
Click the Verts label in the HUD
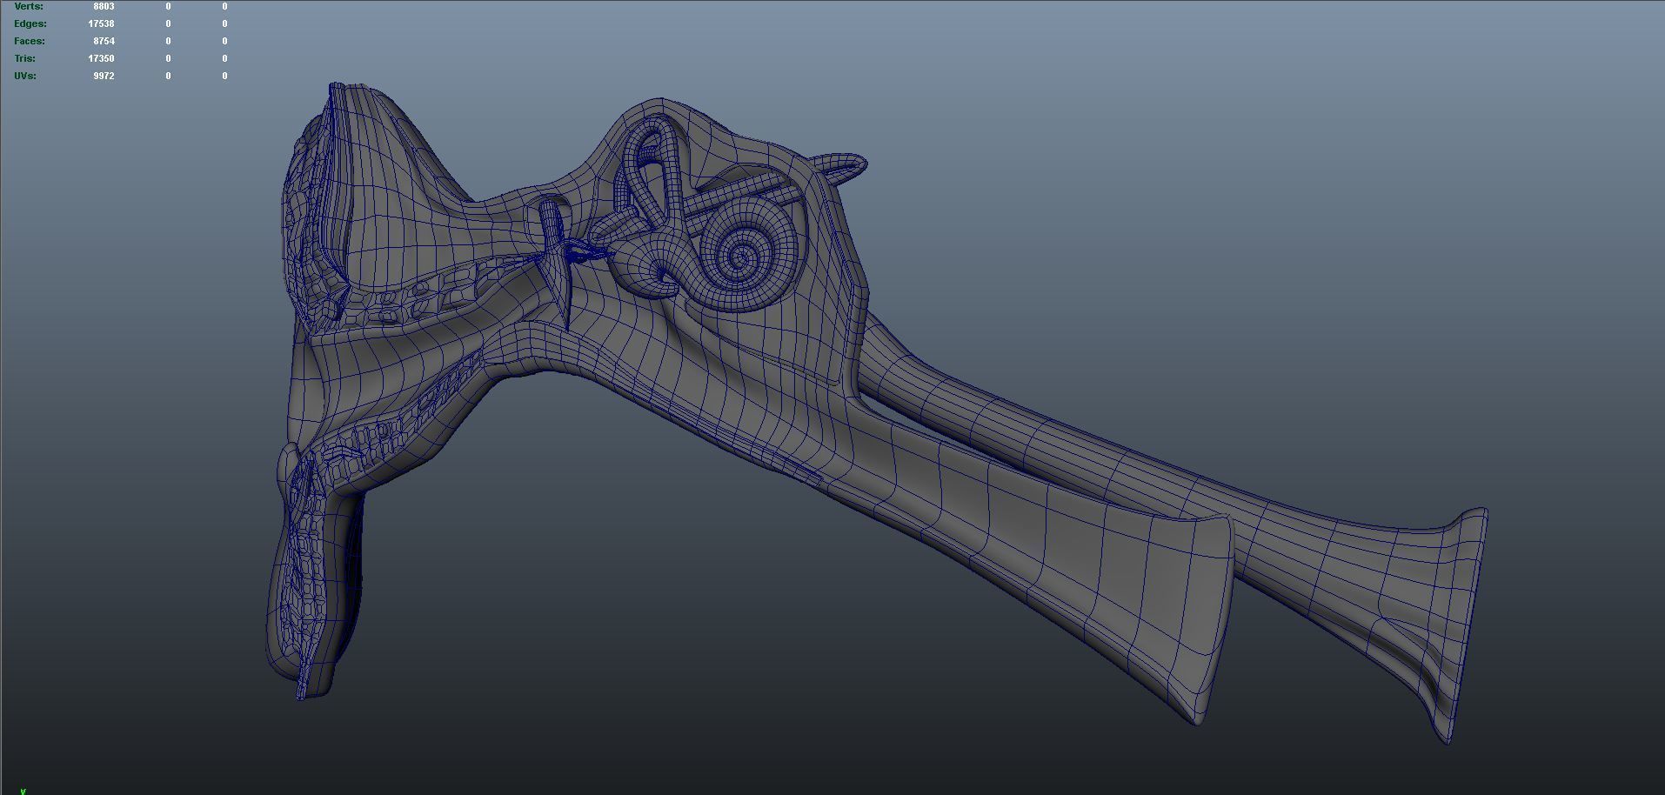(29, 6)
